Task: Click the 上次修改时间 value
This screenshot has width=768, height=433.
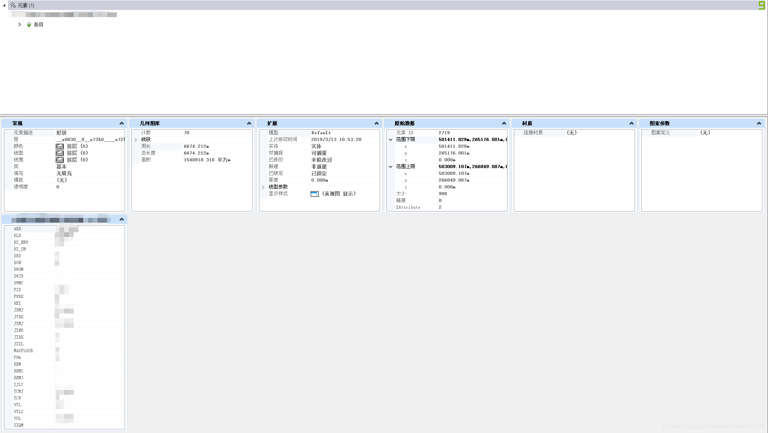Action: 337,139
